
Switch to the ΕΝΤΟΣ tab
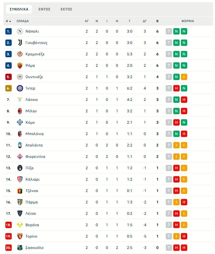click(x=45, y=9)
